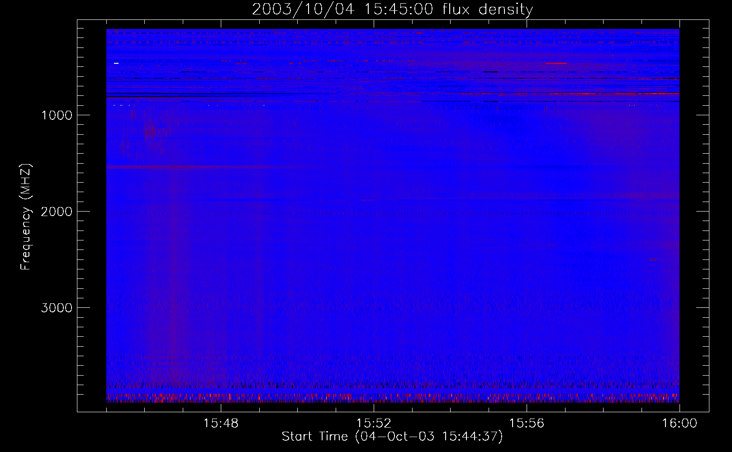Screen dimensions: 732x452
Task: Click the 16:00 time tick label
Action: tap(680, 424)
